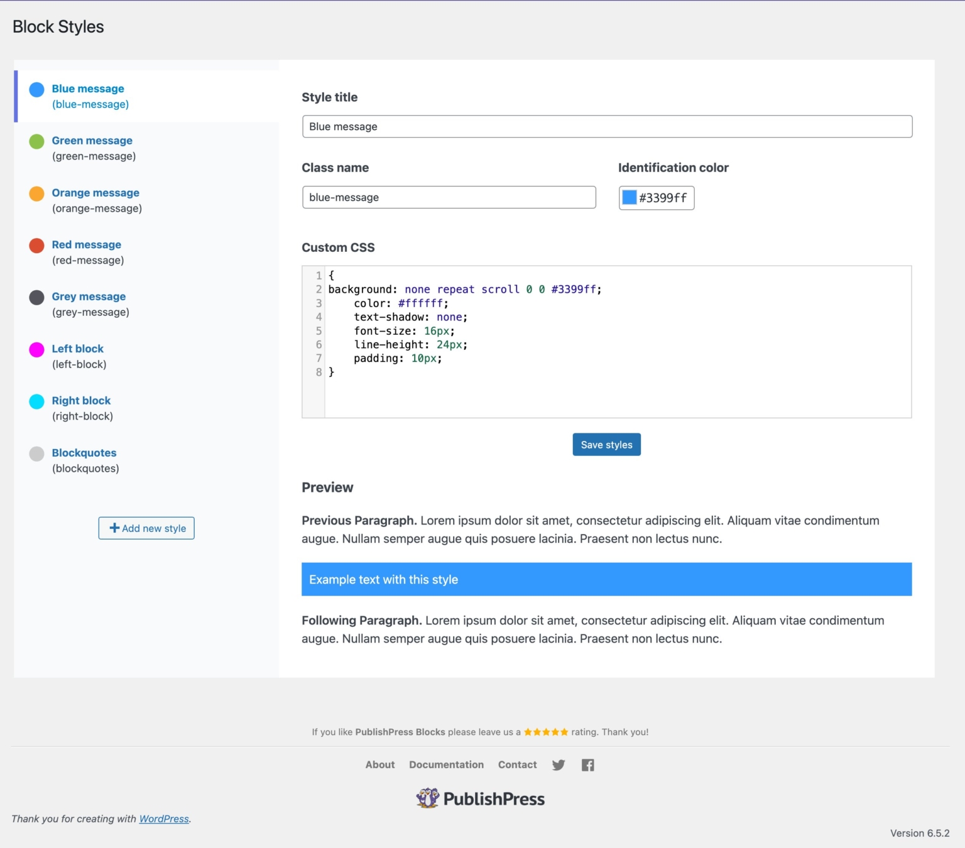Open the identification color swatch picker

pyautogui.click(x=630, y=198)
